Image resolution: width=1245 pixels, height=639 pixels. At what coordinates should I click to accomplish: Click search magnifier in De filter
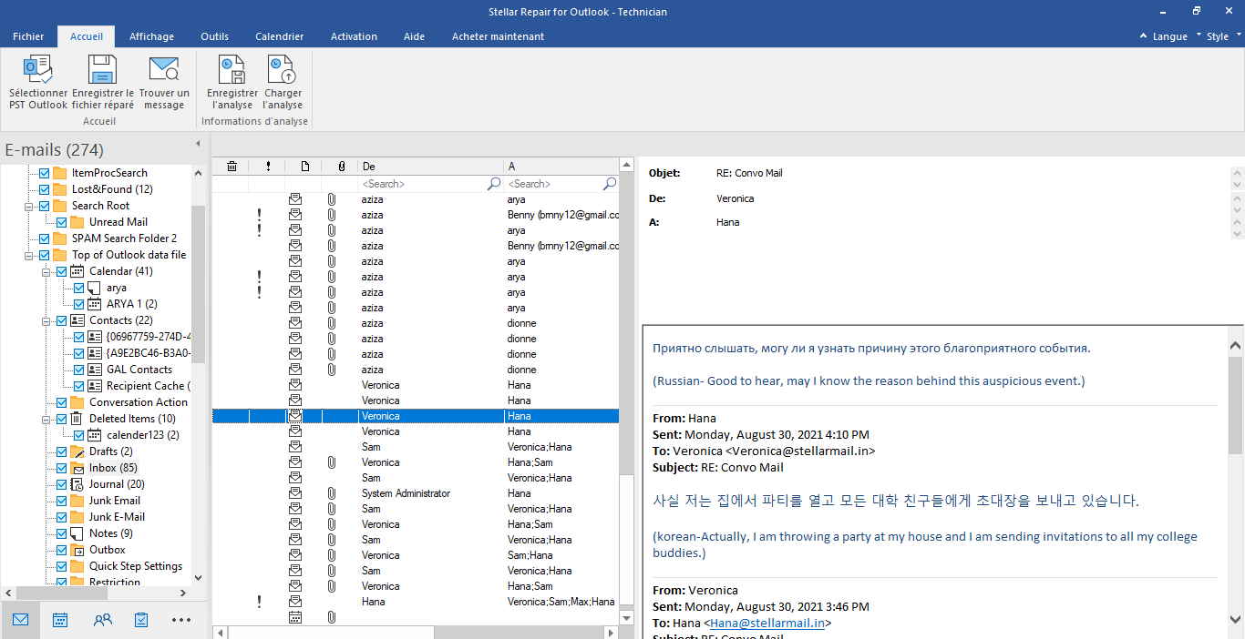tap(493, 184)
